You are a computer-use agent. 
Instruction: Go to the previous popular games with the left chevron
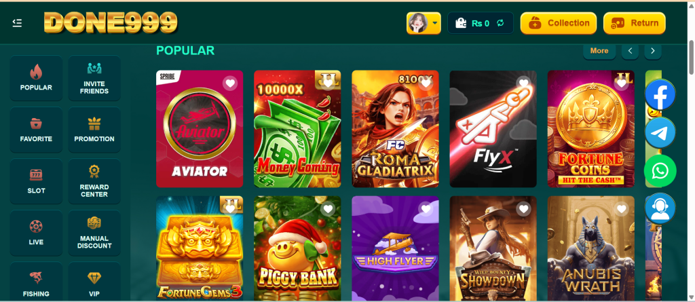[630, 51]
